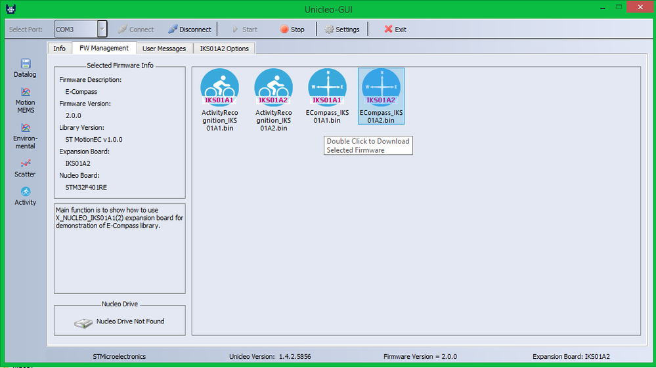The height and width of the screenshot is (368, 656).
Task: Open the Motion MEMS view
Action: pos(25,100)
